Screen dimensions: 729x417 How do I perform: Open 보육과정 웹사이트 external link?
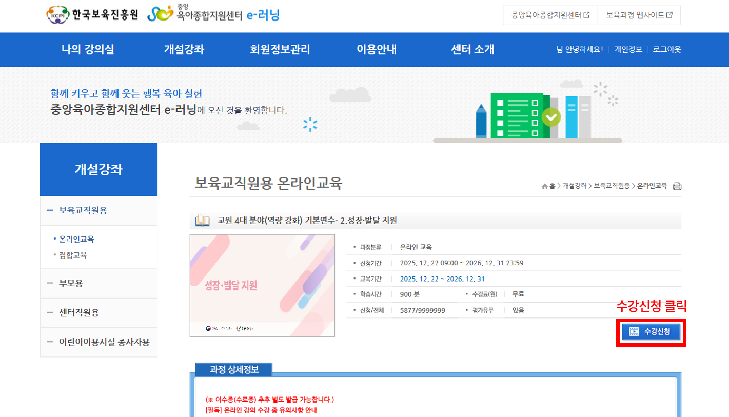click(x=639, y=15)
